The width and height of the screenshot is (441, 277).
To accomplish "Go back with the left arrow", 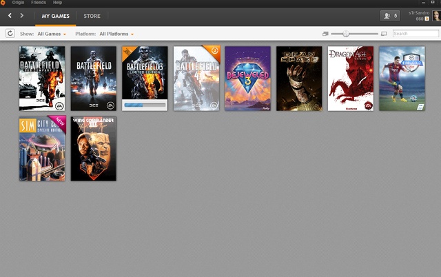I will (x=10, y=15).
